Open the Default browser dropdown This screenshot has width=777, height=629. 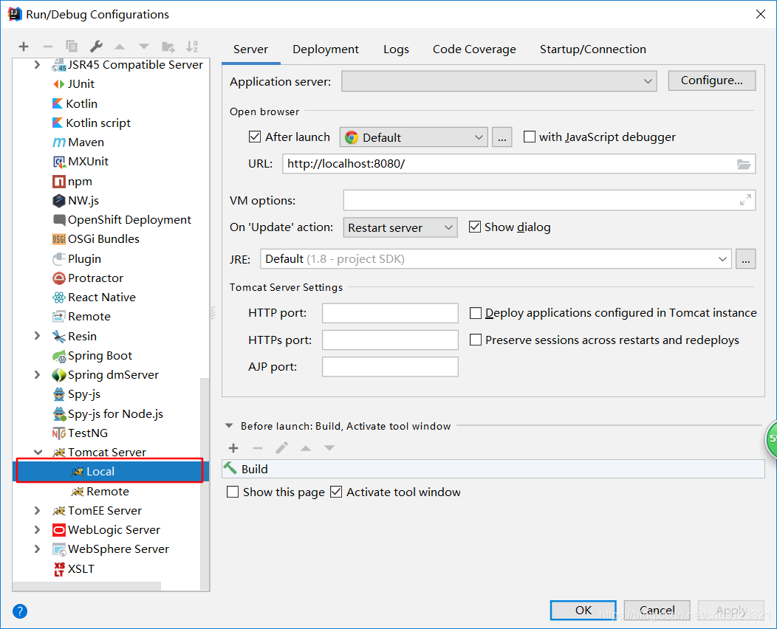[414, 137]
